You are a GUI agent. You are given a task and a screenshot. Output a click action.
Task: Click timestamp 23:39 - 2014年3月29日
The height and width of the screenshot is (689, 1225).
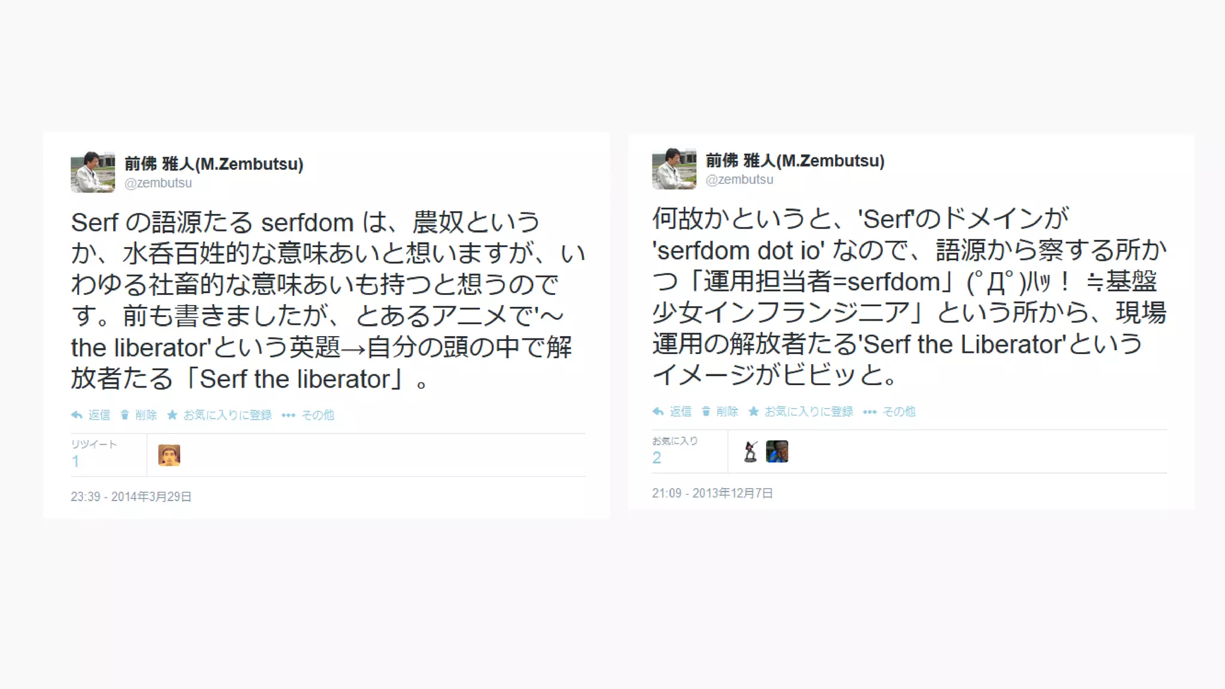(x=131, y=496)
